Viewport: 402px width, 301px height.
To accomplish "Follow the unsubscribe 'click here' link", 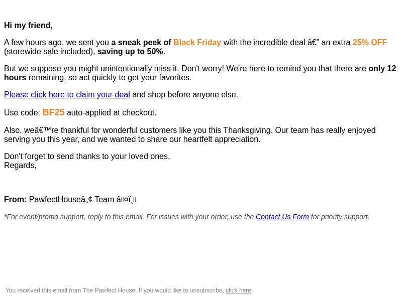I will pos(238,290).
